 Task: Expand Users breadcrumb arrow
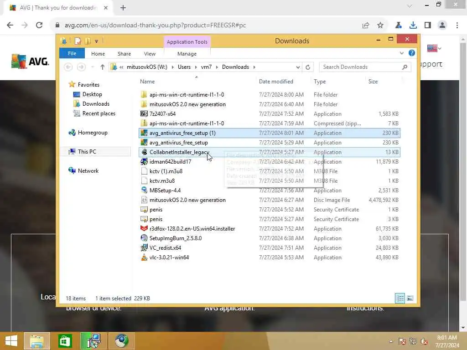[x=196, y=67]
